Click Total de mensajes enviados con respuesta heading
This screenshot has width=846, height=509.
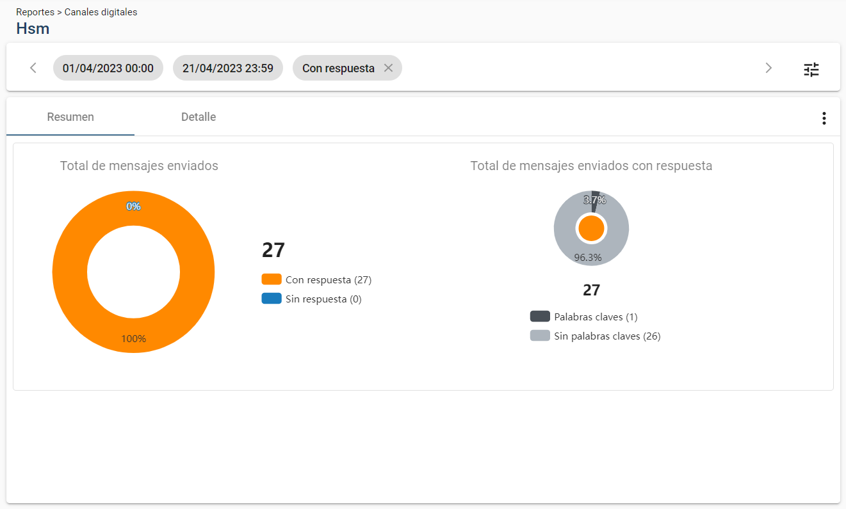point(591,166)
